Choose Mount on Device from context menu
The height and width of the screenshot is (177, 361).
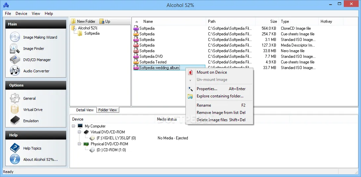(x=219, y=72)
